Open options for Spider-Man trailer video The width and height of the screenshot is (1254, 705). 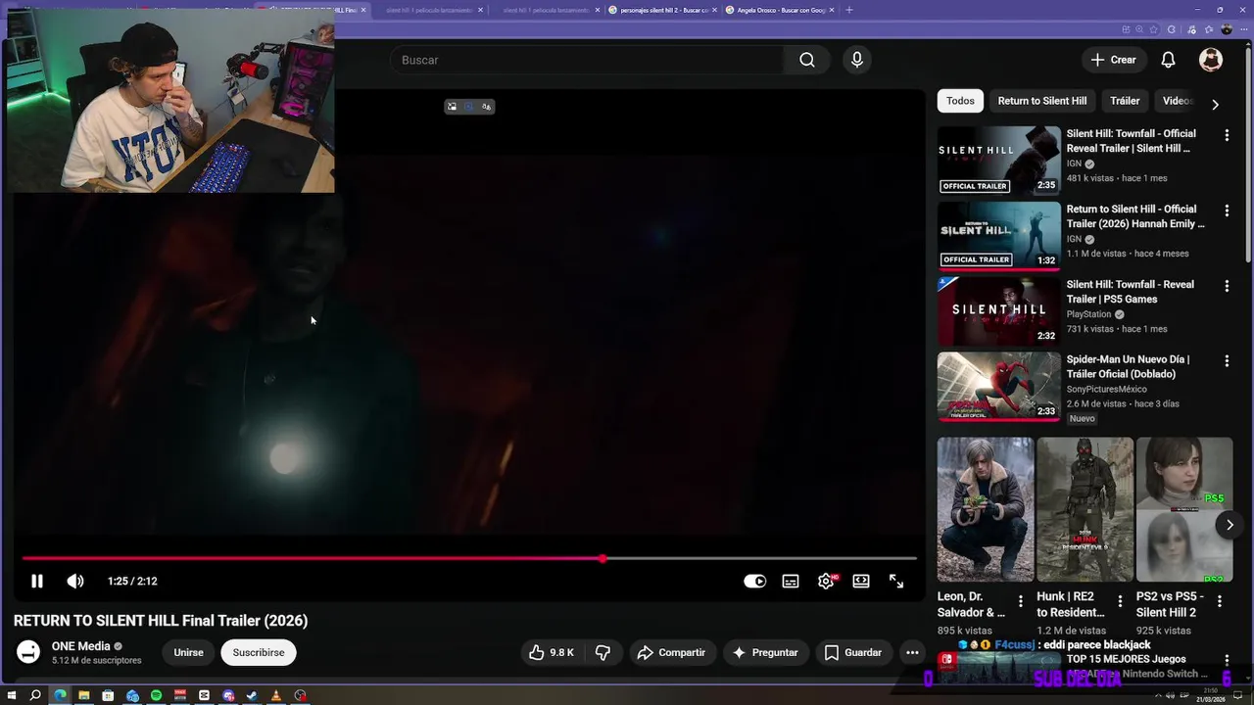click(1227, 361)
